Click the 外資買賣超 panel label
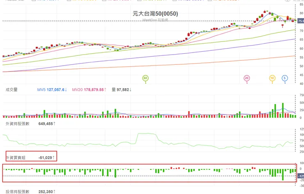This screenshot has width=304, height=194. 16,158
